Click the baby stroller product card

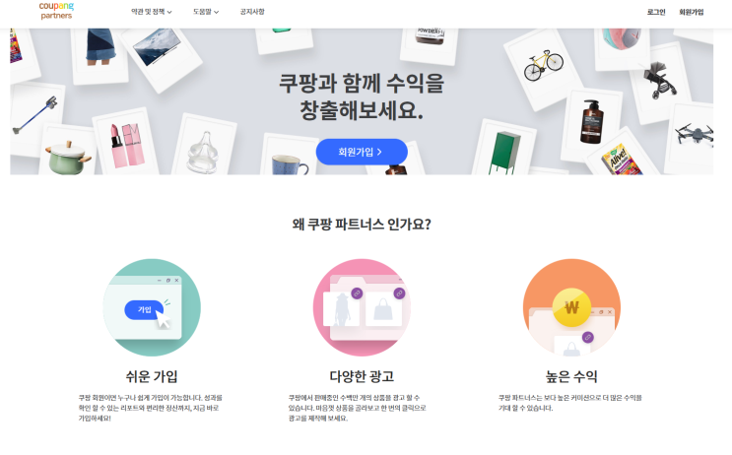660,82
